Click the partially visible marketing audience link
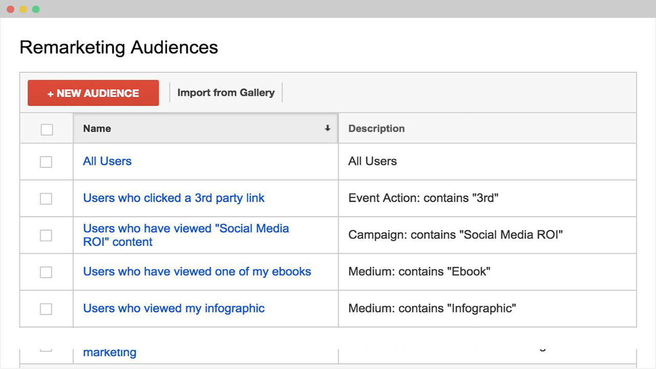 tap(110, 353)
